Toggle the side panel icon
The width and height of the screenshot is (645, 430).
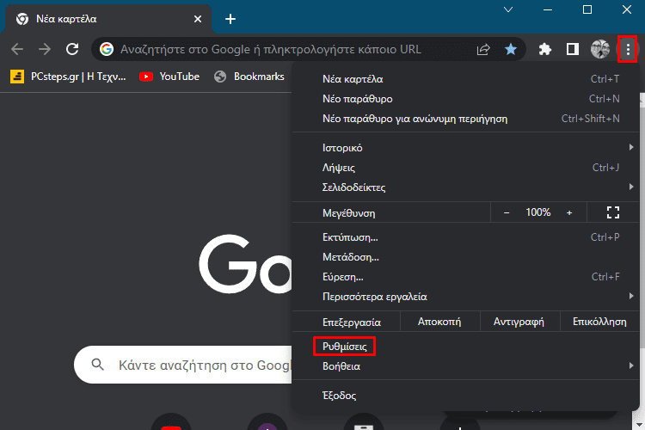pos(572,49)
